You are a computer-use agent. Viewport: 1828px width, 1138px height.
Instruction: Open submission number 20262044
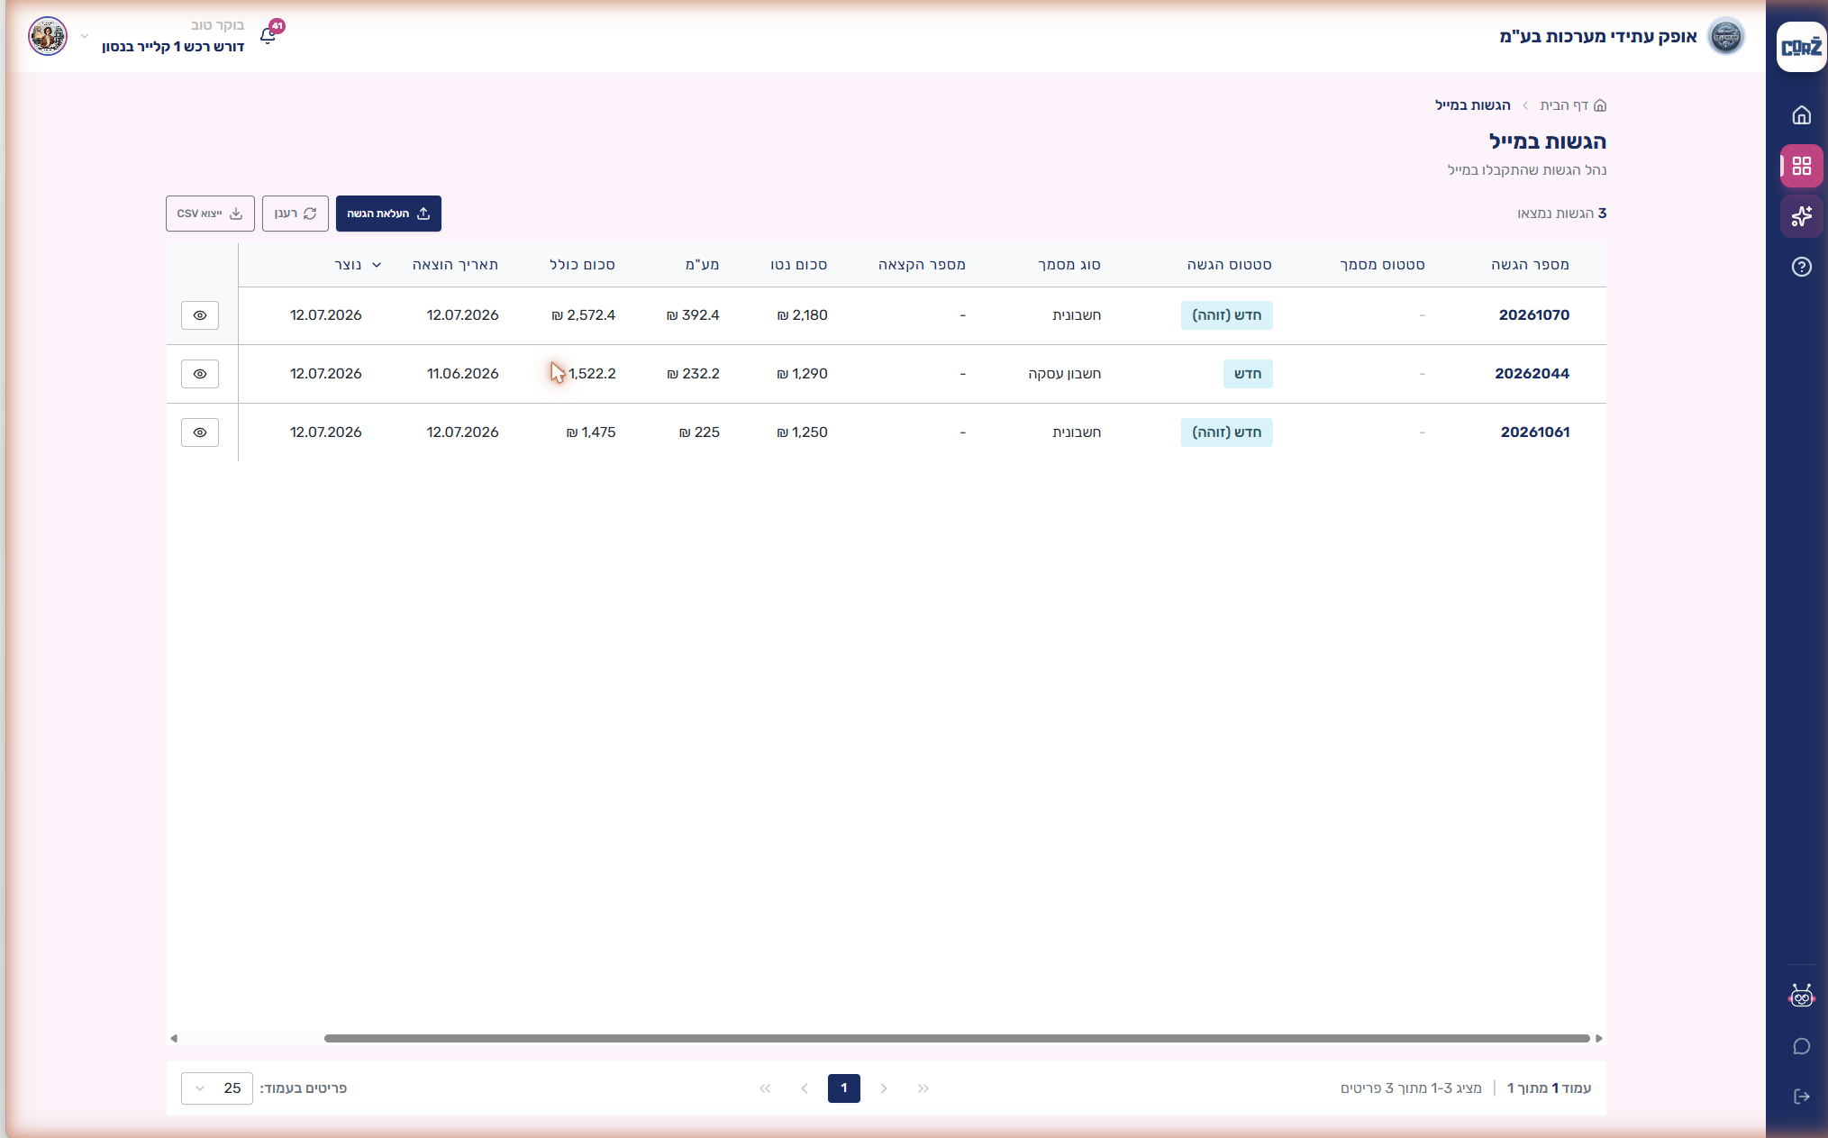(1532, 374)
